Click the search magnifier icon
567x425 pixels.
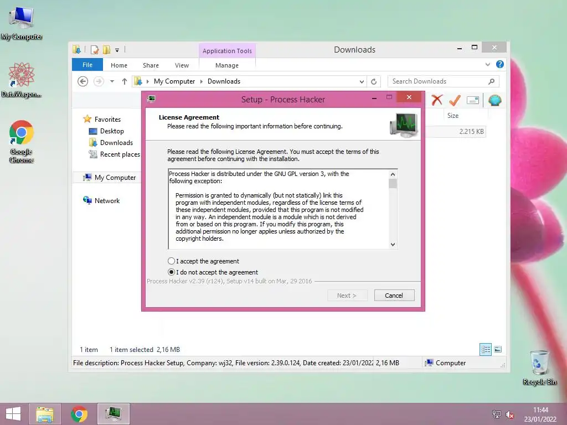[492, 81]
